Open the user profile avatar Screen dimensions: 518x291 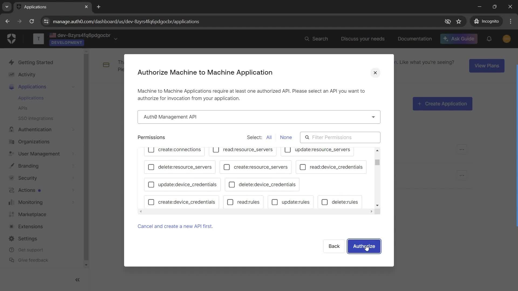coord(507,39)
